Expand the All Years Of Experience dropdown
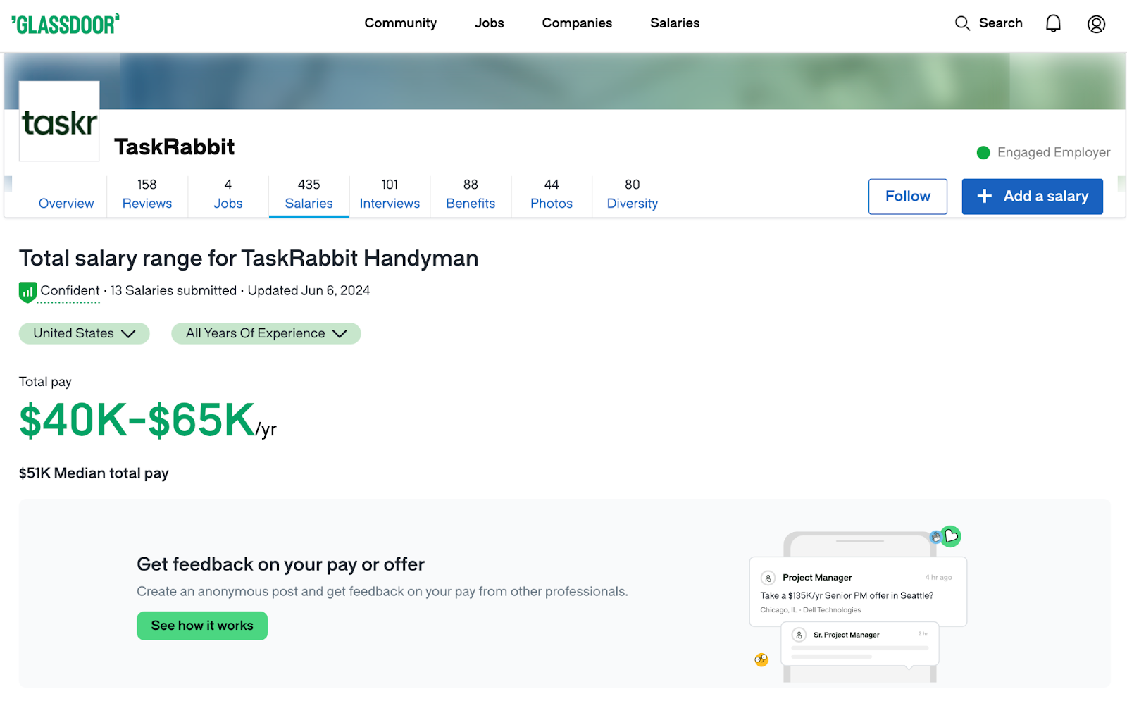 (266, 333)
